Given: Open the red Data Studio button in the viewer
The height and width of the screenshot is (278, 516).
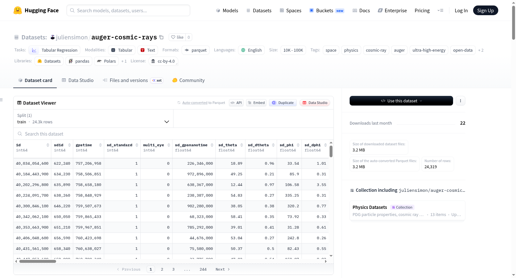Looking at the screenshot, I should [x=315, y=103].
